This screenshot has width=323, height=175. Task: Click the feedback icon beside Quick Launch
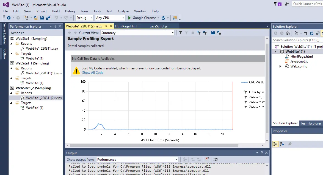287,4
